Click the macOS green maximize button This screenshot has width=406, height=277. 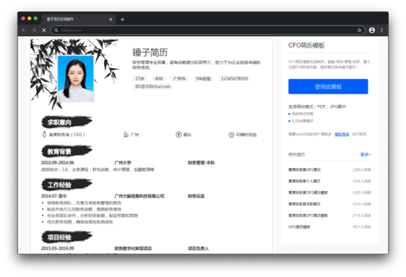tap(36, 18)
